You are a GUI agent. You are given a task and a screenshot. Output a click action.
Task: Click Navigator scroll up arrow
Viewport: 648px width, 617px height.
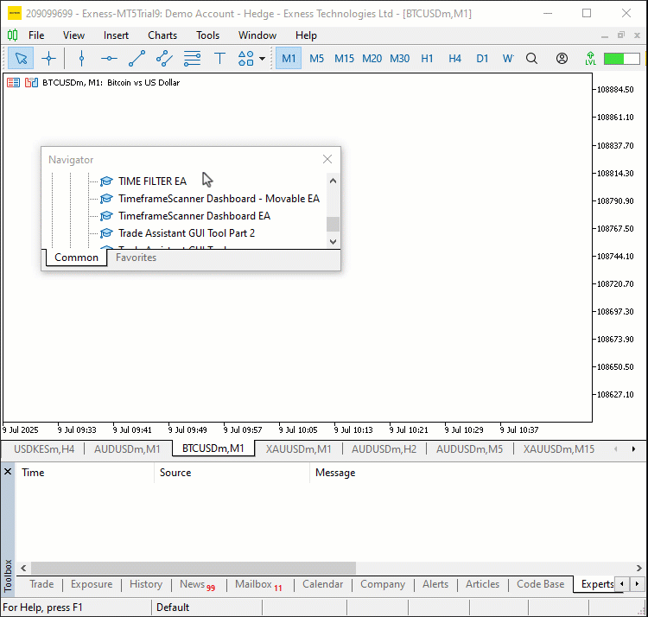[334, 181]
